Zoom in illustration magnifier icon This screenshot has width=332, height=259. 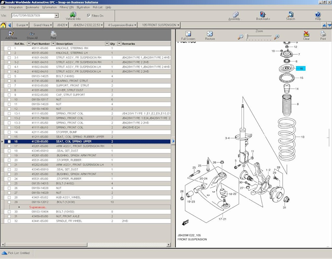(x=276, y=37)
